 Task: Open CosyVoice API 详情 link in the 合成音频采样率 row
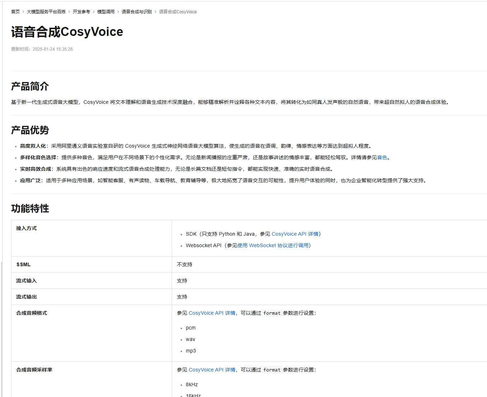click(212, 370)
